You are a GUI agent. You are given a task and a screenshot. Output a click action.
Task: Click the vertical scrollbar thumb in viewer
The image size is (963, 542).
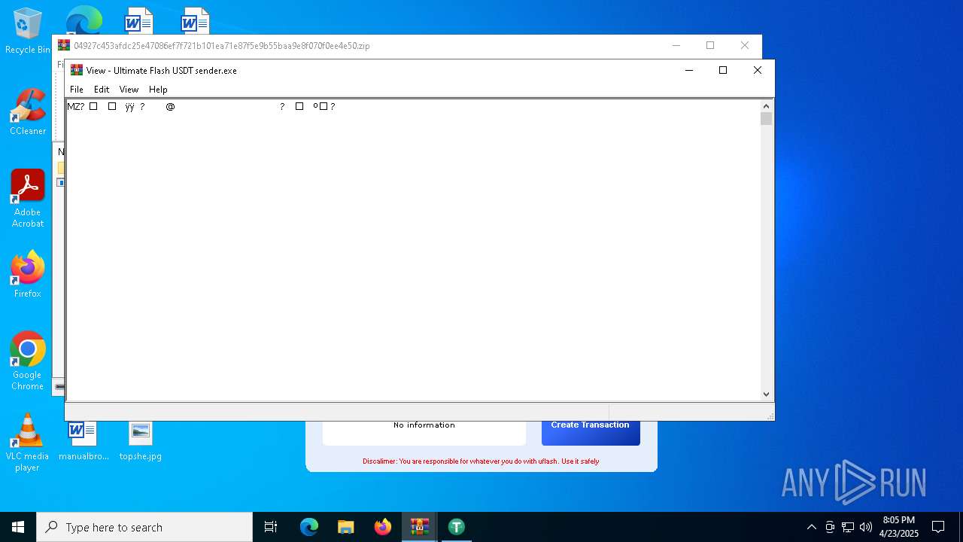point(767,119)
